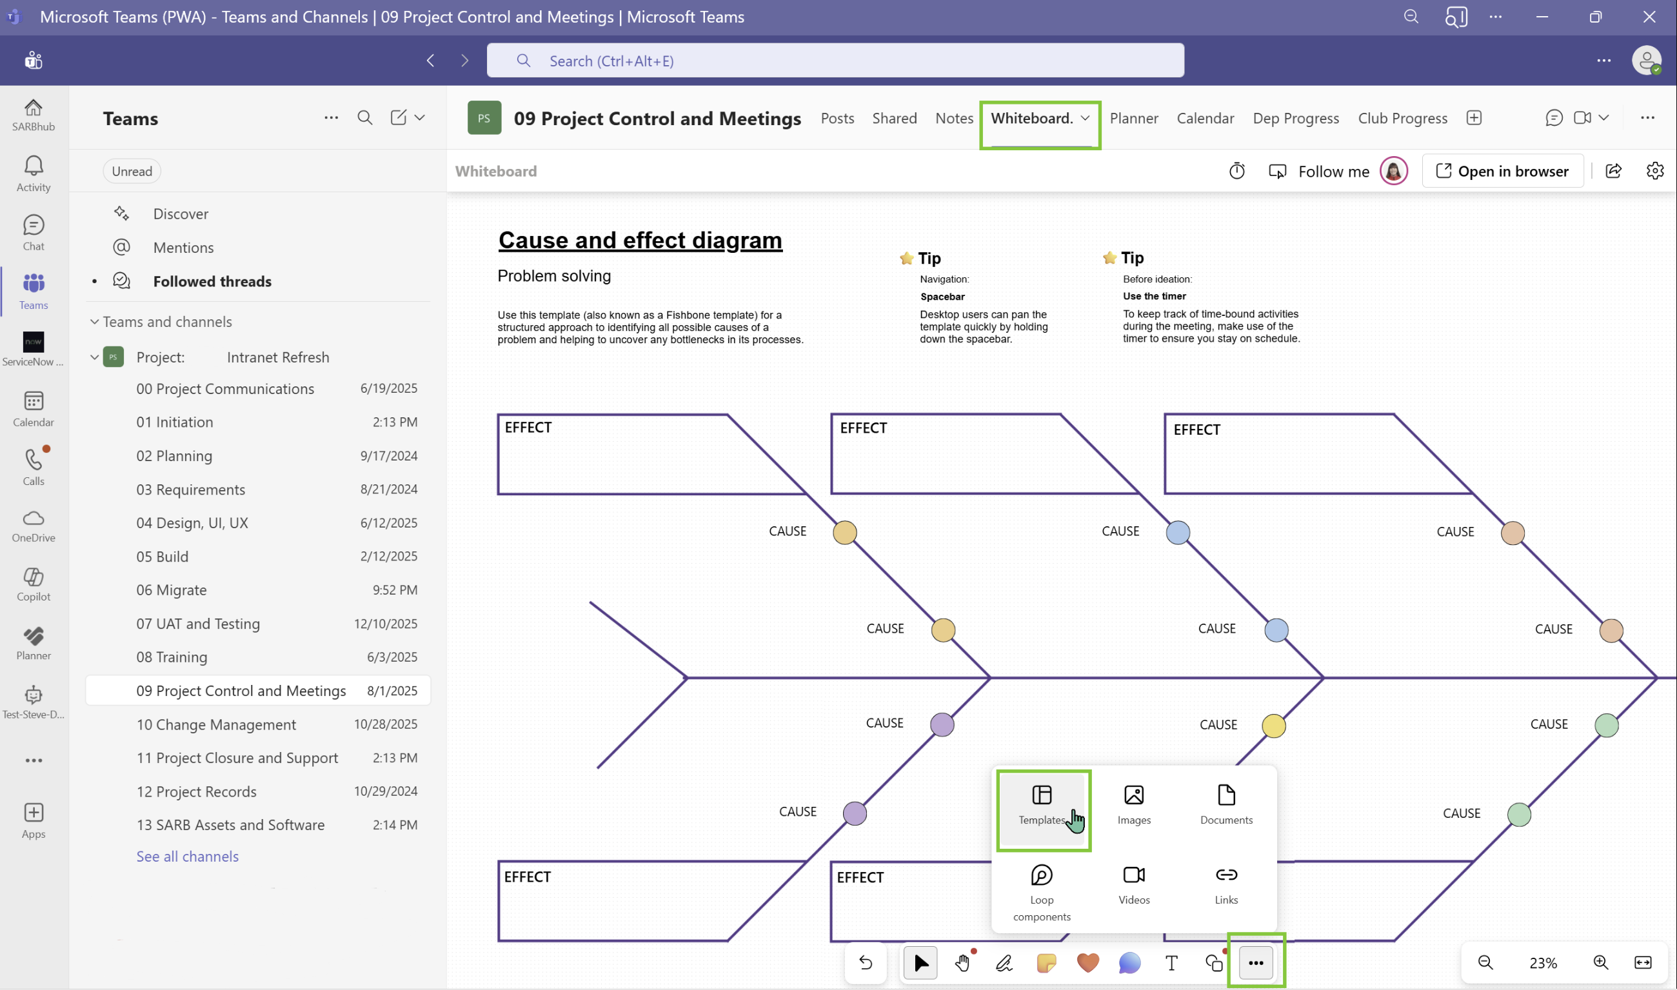This screenshot has height=990, width=1677.
Task: Choose the sticky notes tool
Action: (x=1046, y=963)
